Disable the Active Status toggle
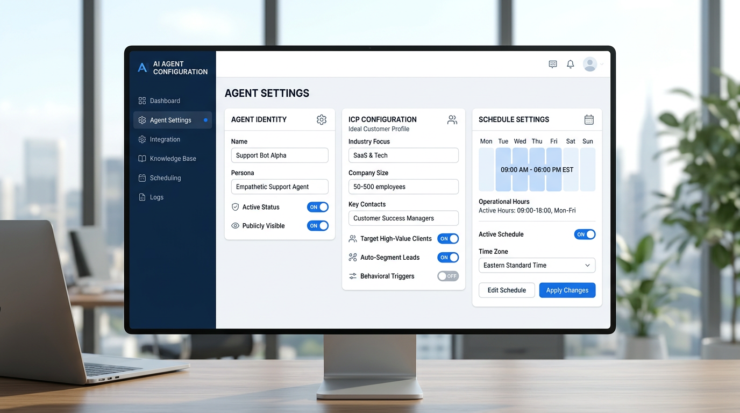Screen dimensions: 740x413 tap(318, 207)
